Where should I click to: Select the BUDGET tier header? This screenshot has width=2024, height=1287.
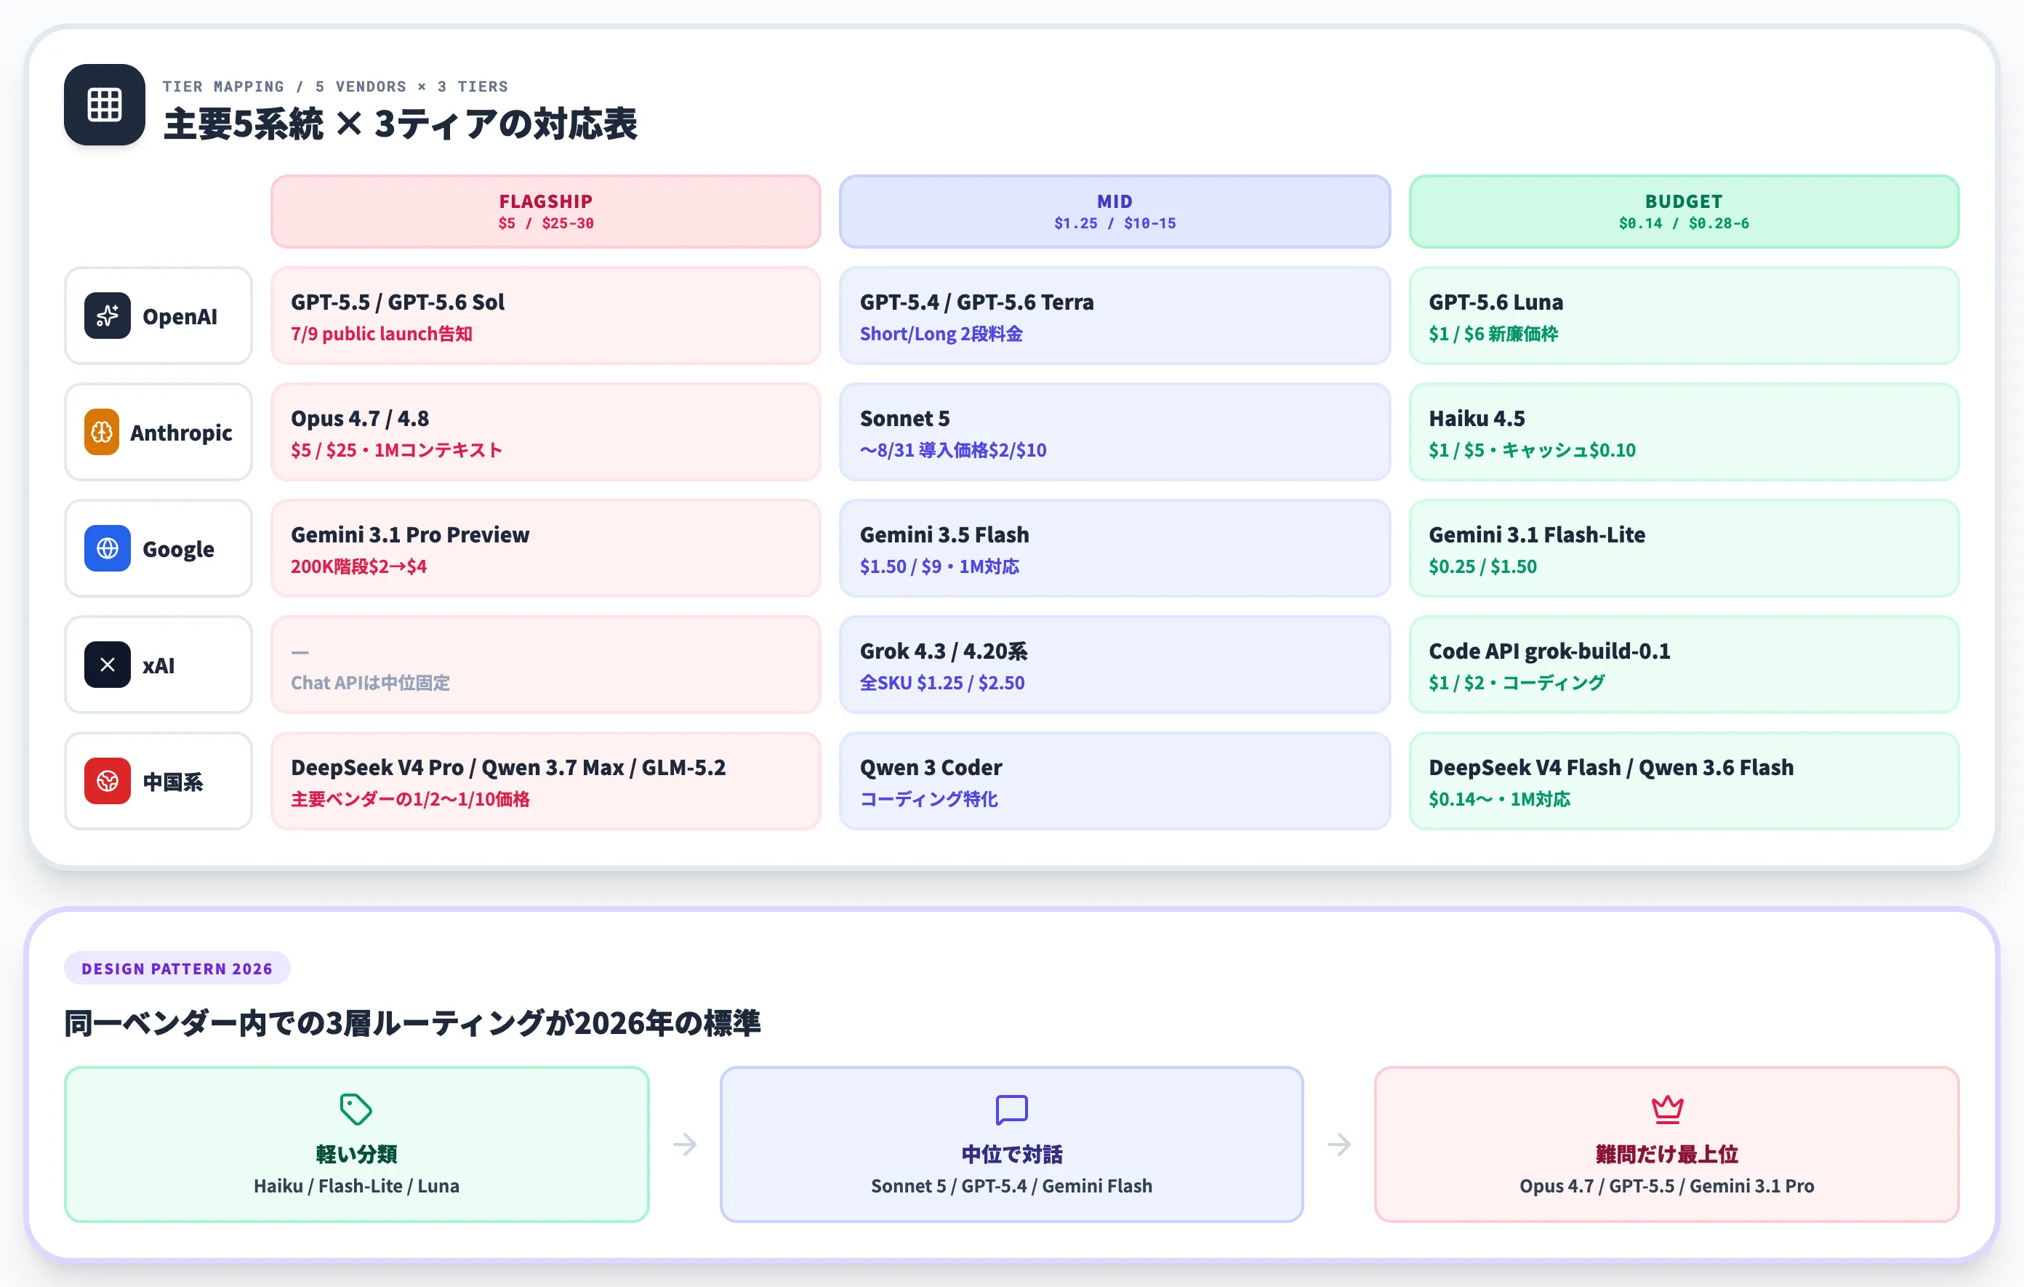point(1684,212)
